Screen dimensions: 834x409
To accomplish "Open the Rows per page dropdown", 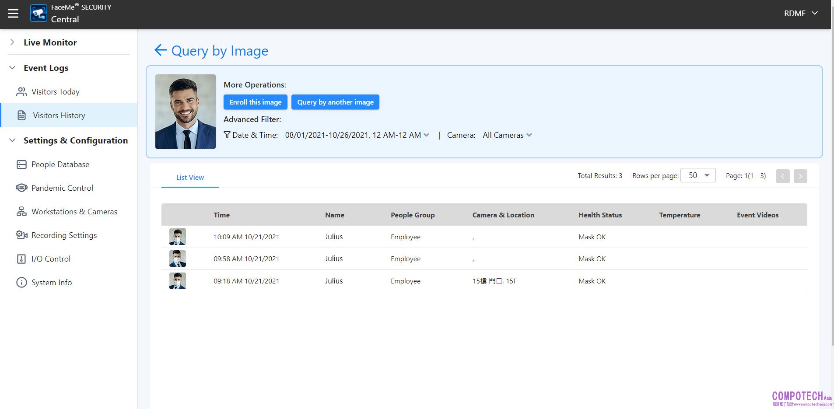I will click(698, 175).
